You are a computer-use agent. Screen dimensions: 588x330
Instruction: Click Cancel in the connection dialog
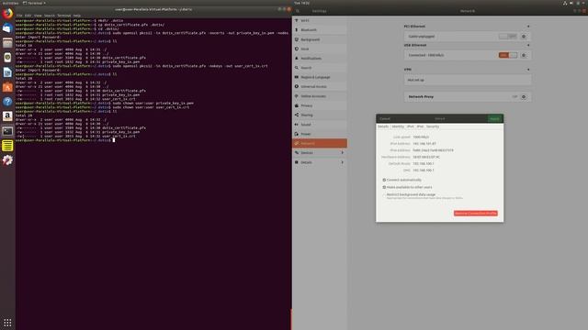coord(385,118)
